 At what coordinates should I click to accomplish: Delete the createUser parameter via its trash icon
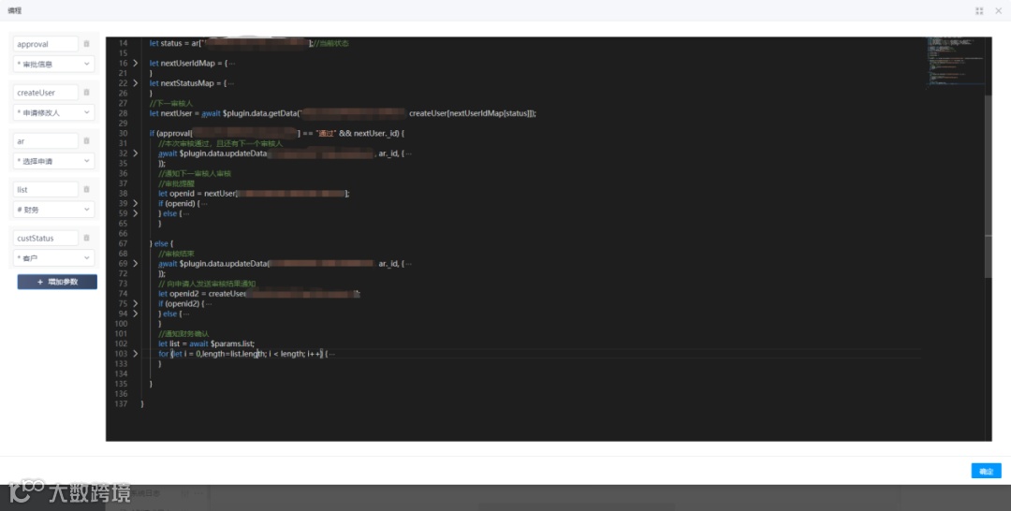(x=86, y=92)
